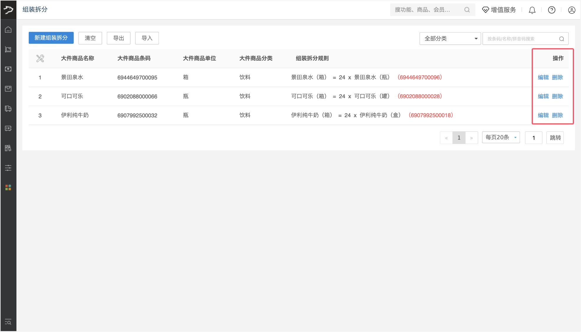Open the notification bell icon

[x=532, y=10]
